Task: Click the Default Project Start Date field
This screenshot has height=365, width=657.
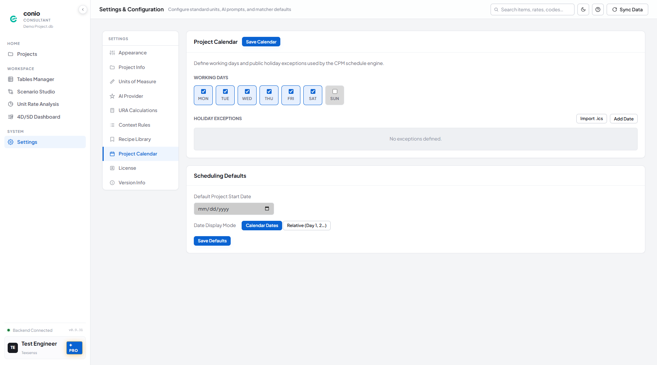Action: click(234, 209)
